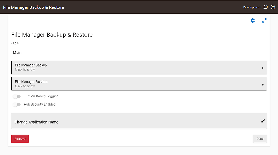Image resolution: width=278 pixels, height=155 pixels.
Task: Open the settings gear icon
Action: pos(253,21)
